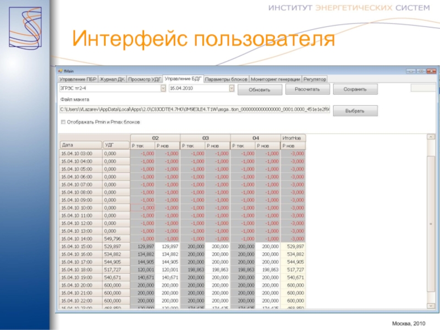Switch to the Регулятор tab
440x330 pixels.
[315, 79]
